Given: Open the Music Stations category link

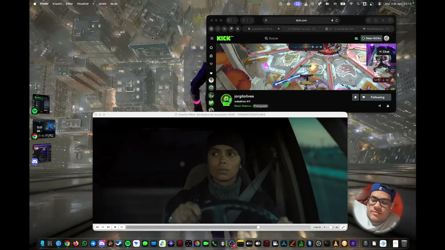Looking at the screenshot, I should (243, 106).
